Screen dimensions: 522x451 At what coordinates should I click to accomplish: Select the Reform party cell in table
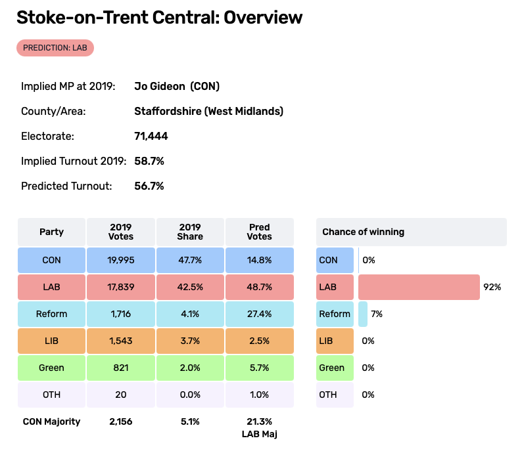[51, 314]
